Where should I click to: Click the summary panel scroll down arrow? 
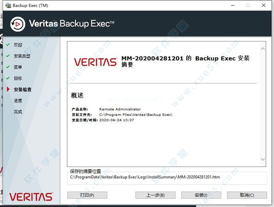[x=263, y=159]
